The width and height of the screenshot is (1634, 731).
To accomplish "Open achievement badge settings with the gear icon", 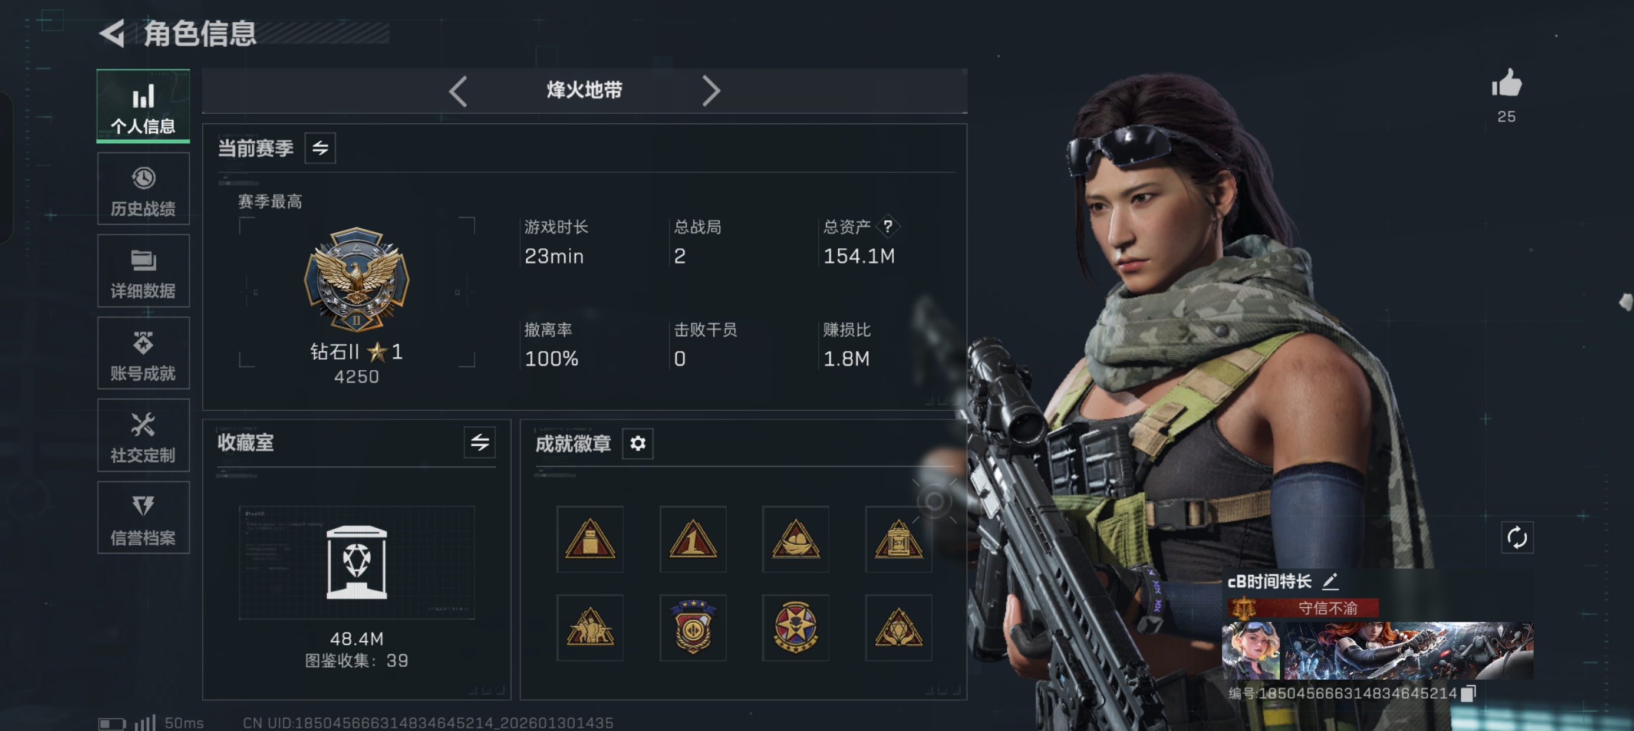I will click(637, 443).
